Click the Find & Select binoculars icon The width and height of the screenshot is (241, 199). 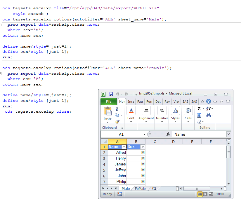pyautogui.click(x=209, y=114)
